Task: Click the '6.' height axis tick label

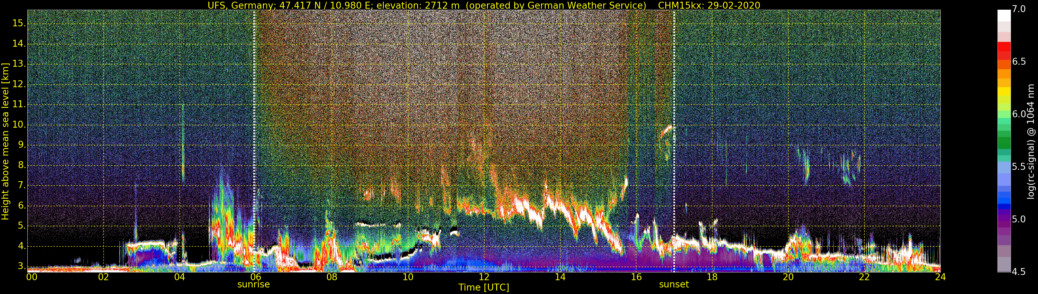Action: [x=22, y=206]
